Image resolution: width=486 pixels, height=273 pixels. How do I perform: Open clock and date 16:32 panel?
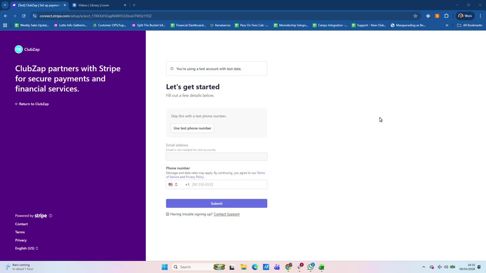[467, 267]
